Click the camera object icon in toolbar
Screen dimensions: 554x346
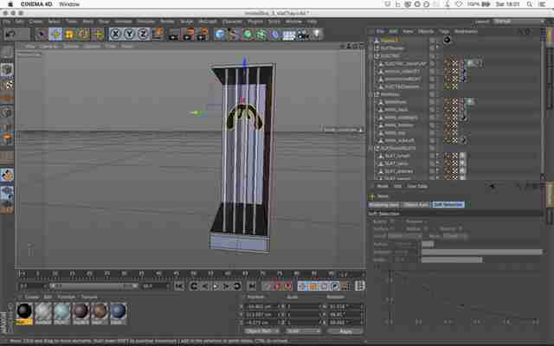(303, 35)
